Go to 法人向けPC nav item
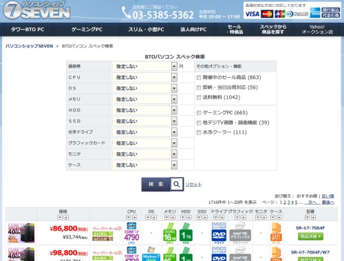The image size is (344, 261). 193,30
